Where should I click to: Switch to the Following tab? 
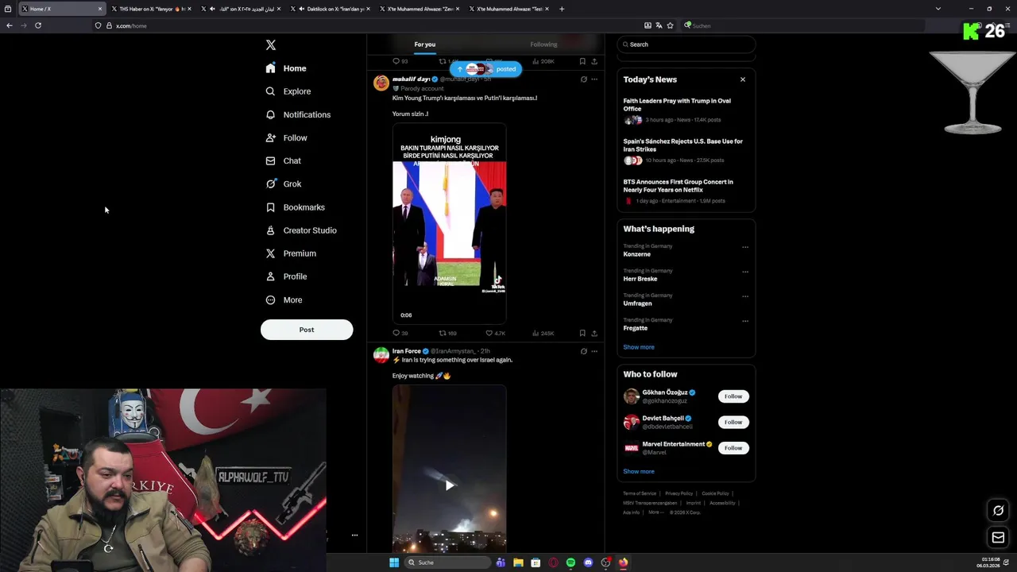point(543,44)
